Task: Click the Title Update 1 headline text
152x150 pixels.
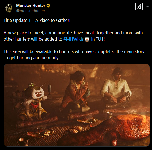Action: (37, 20)
